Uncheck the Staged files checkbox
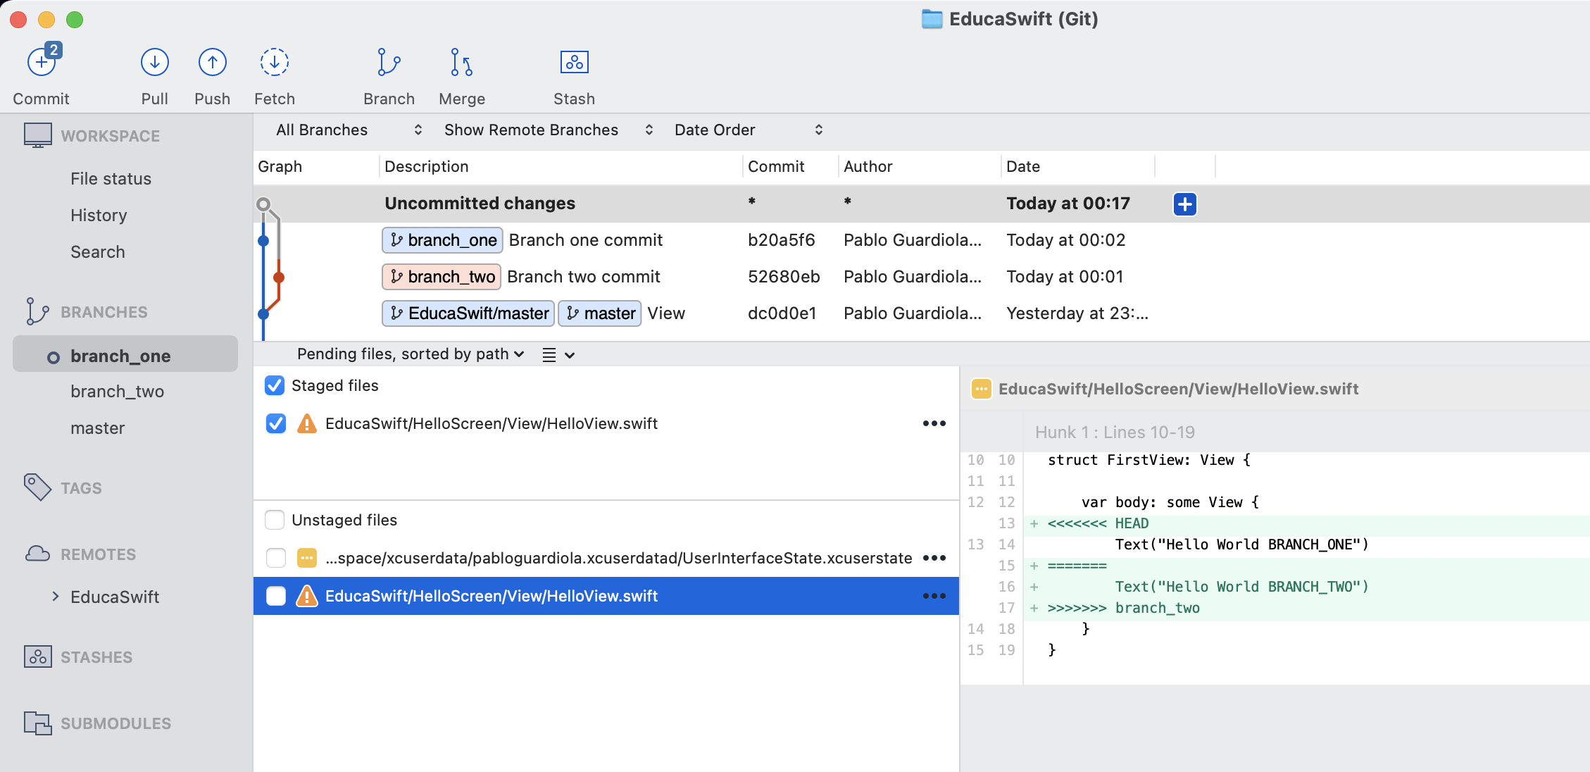The width and height of the screenshot is (1590, 772). (275, 385)
